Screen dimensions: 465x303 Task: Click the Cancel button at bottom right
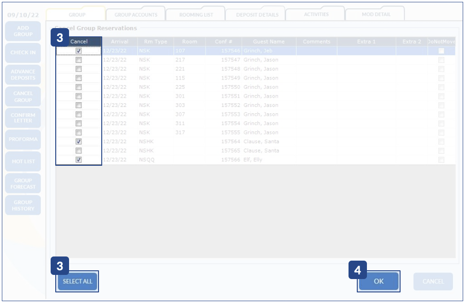433,281
